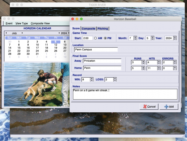
Task: Click the Away team name field
Action: [102, 61]
